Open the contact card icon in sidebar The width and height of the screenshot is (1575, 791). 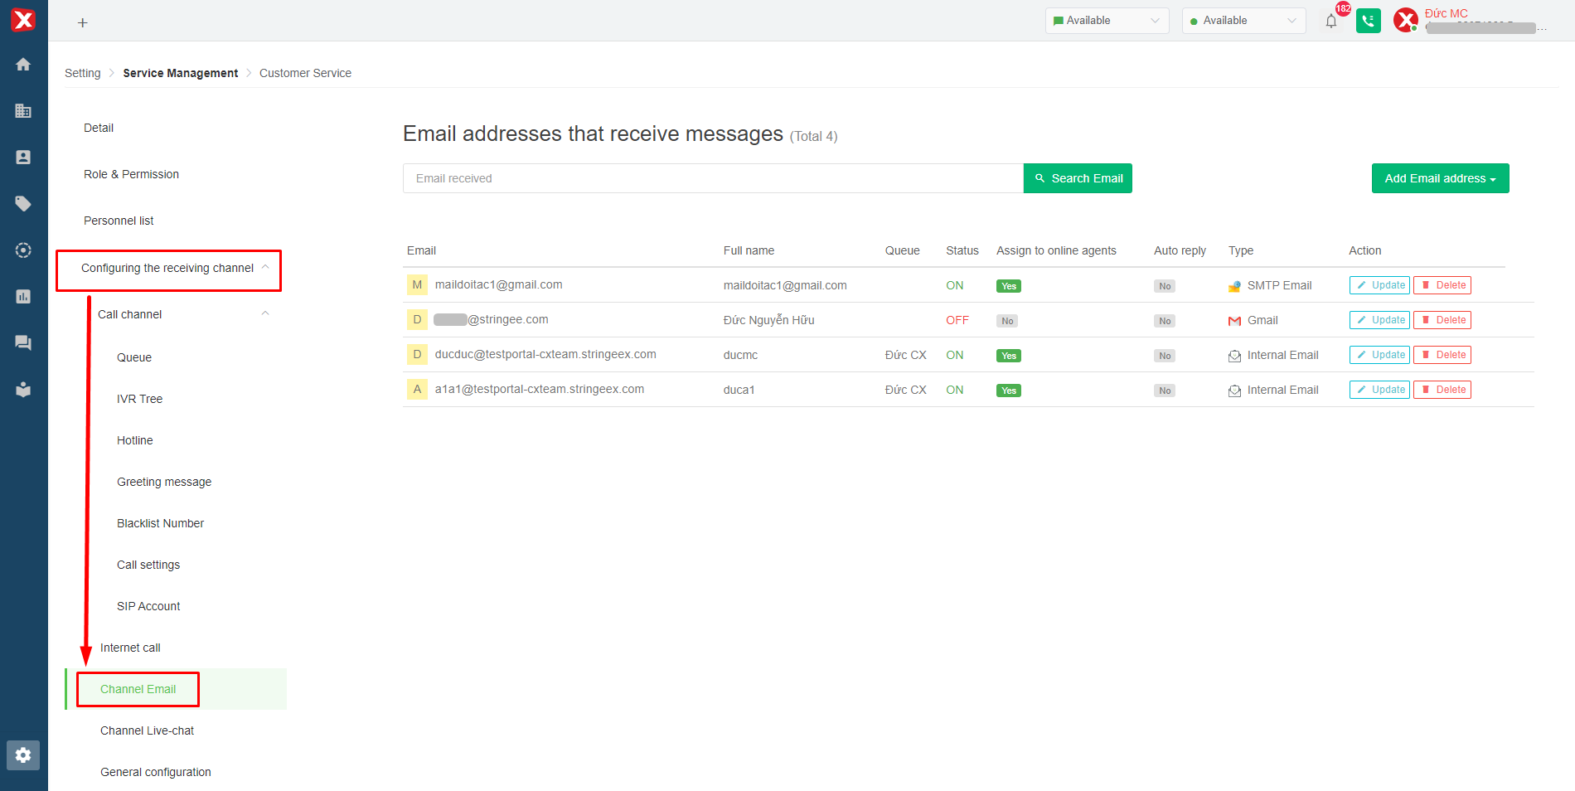click(x=23, y=158)
